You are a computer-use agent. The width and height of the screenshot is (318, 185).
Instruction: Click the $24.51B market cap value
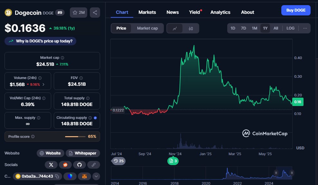point(45,64)
